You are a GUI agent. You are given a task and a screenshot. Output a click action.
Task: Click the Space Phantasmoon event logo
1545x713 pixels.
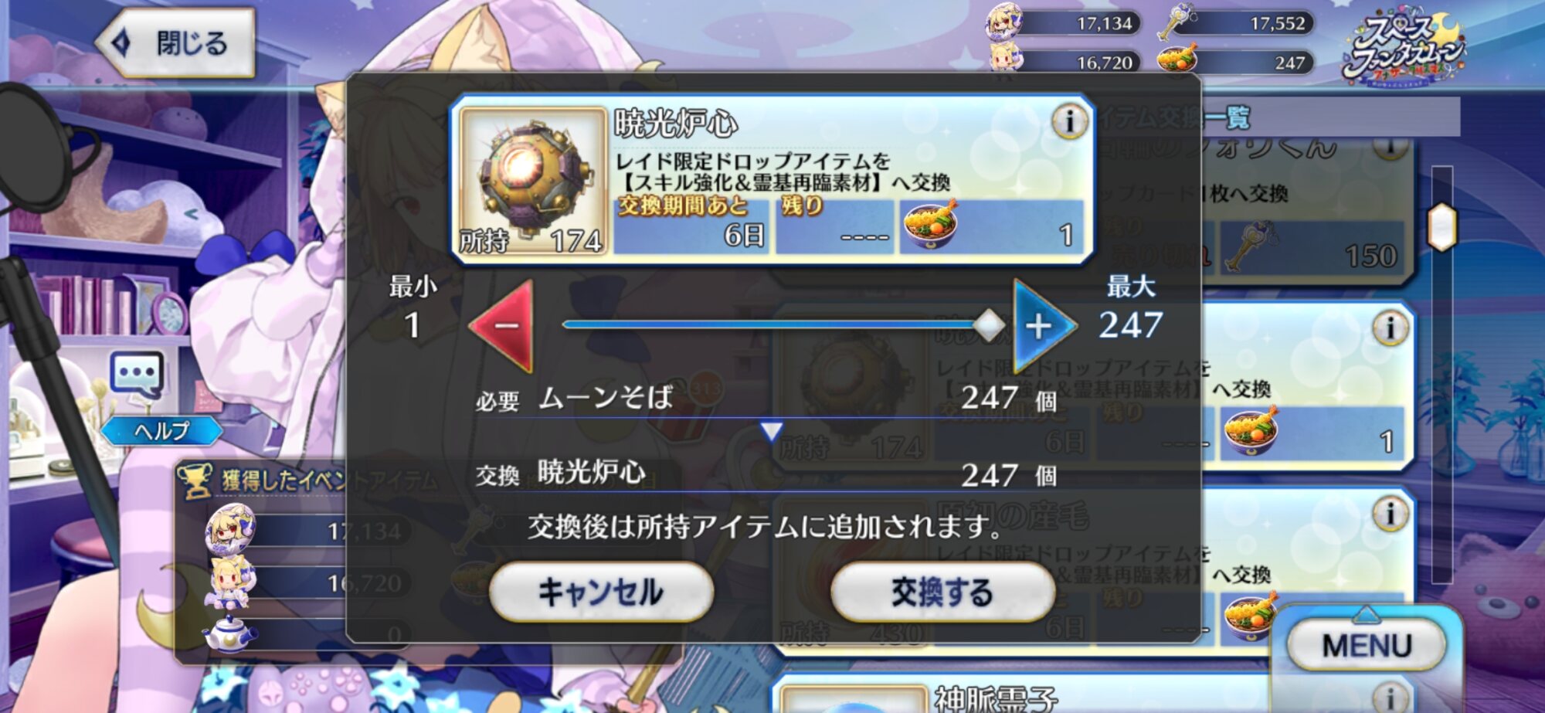point(1404,46)
